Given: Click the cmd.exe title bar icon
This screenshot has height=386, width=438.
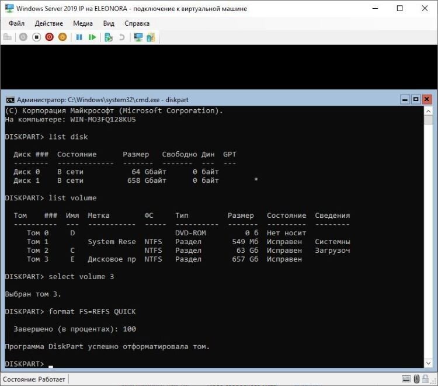Looking at the screenshot, I should [x=10, y=100].
